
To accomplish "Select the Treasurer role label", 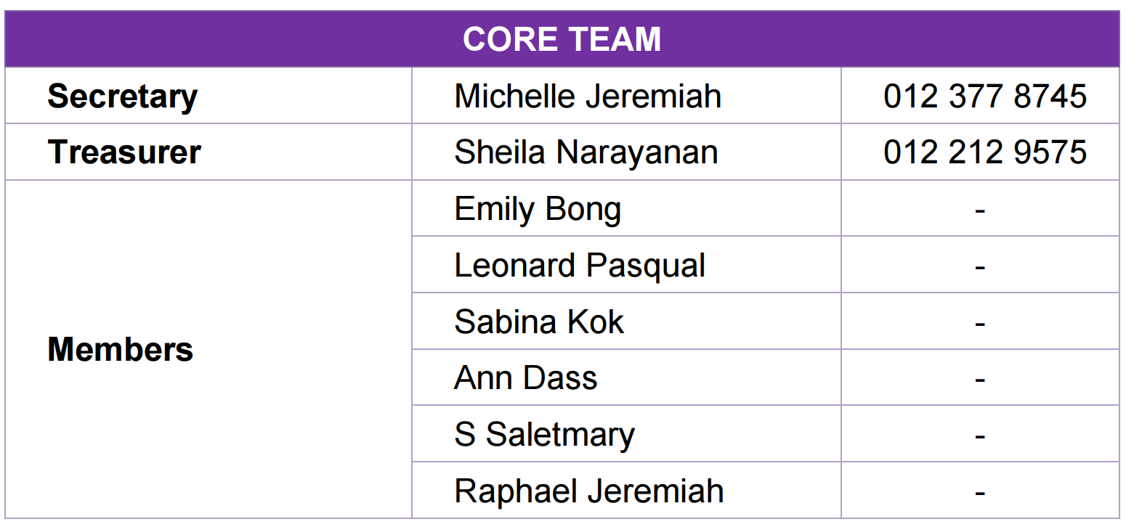I will 124,152.
